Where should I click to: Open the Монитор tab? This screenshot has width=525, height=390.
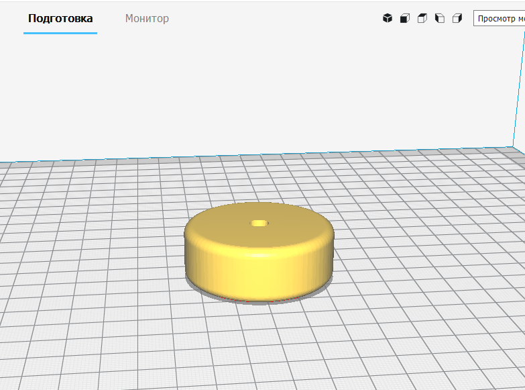[x=147, y=18]
